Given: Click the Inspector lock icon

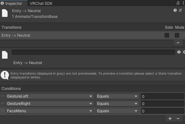Looking at the screenshot, I should point(178,3).
